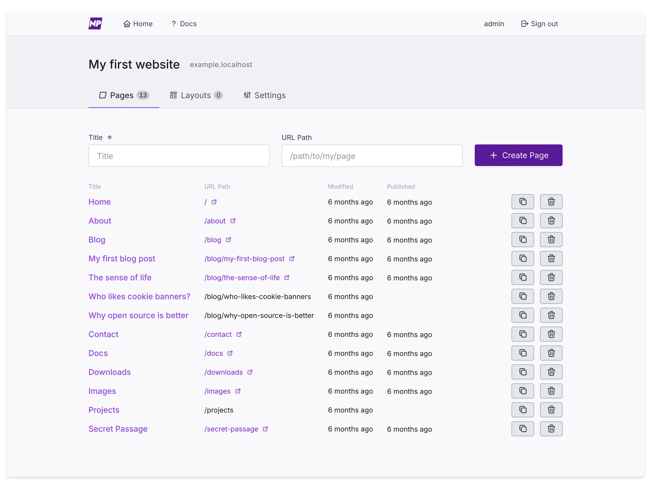Duplicate the Secret Passage page

pos(522,429)
